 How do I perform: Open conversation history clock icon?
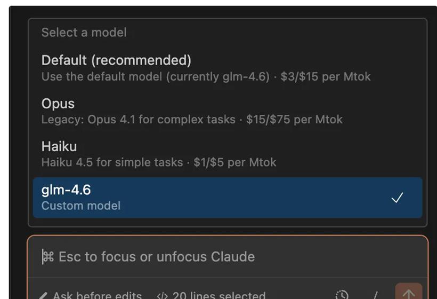pyautogui.click(x=342, y=295)
